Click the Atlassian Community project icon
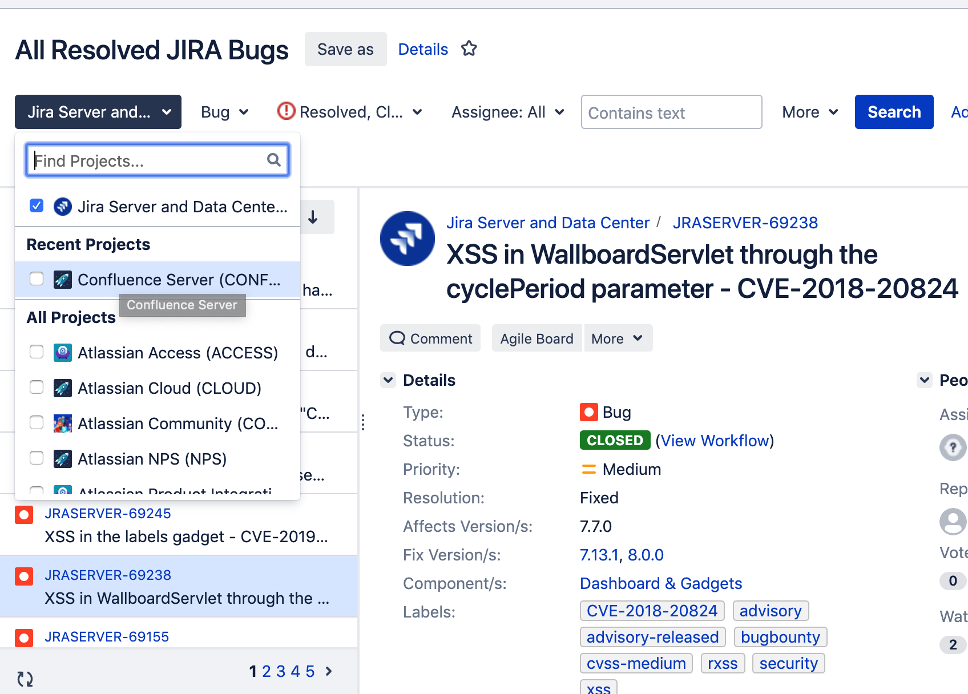This screenshot has width=968, height=694. pyautogui.click(x=63, y=423)
